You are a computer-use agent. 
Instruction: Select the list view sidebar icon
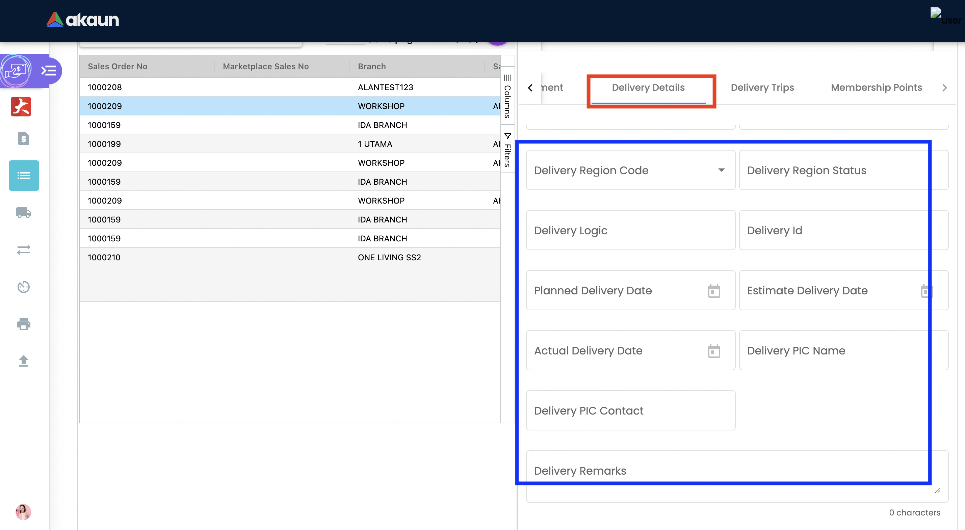24,175
